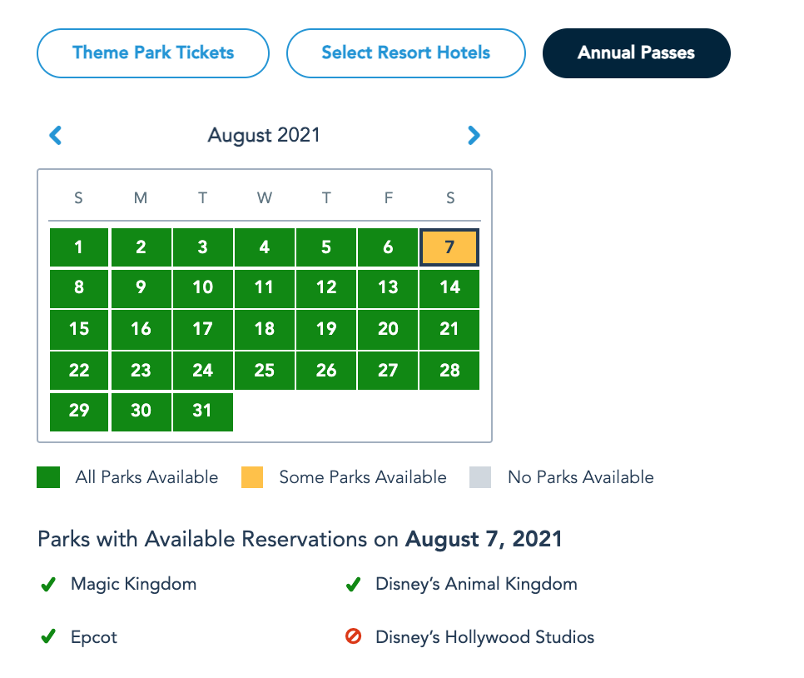Choose August 25 date cell

click(265, 370)
